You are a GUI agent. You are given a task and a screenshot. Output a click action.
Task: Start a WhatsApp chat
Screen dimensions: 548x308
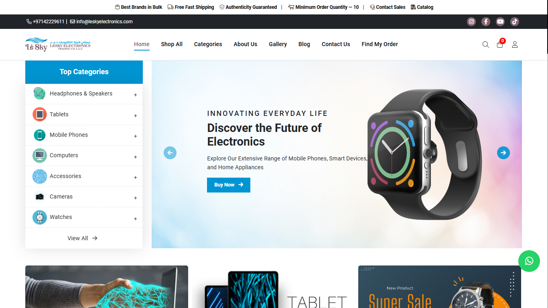pos(529,261)
